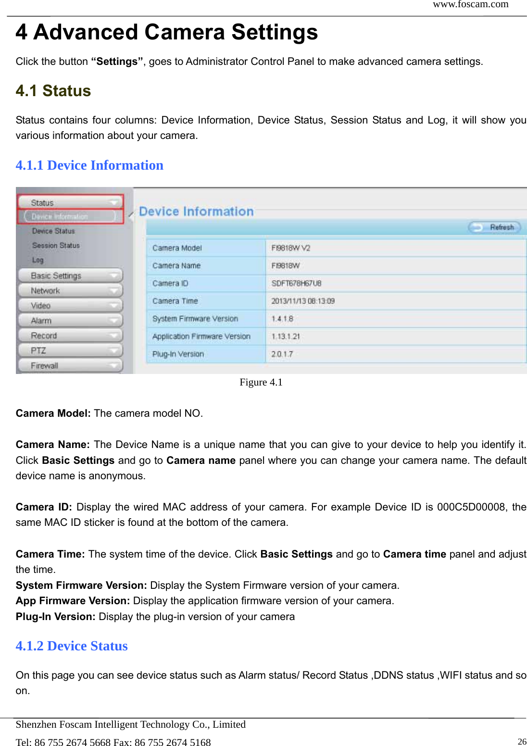527x746 pixels.
Task: Open the Log page
Action: click(38, 260)
